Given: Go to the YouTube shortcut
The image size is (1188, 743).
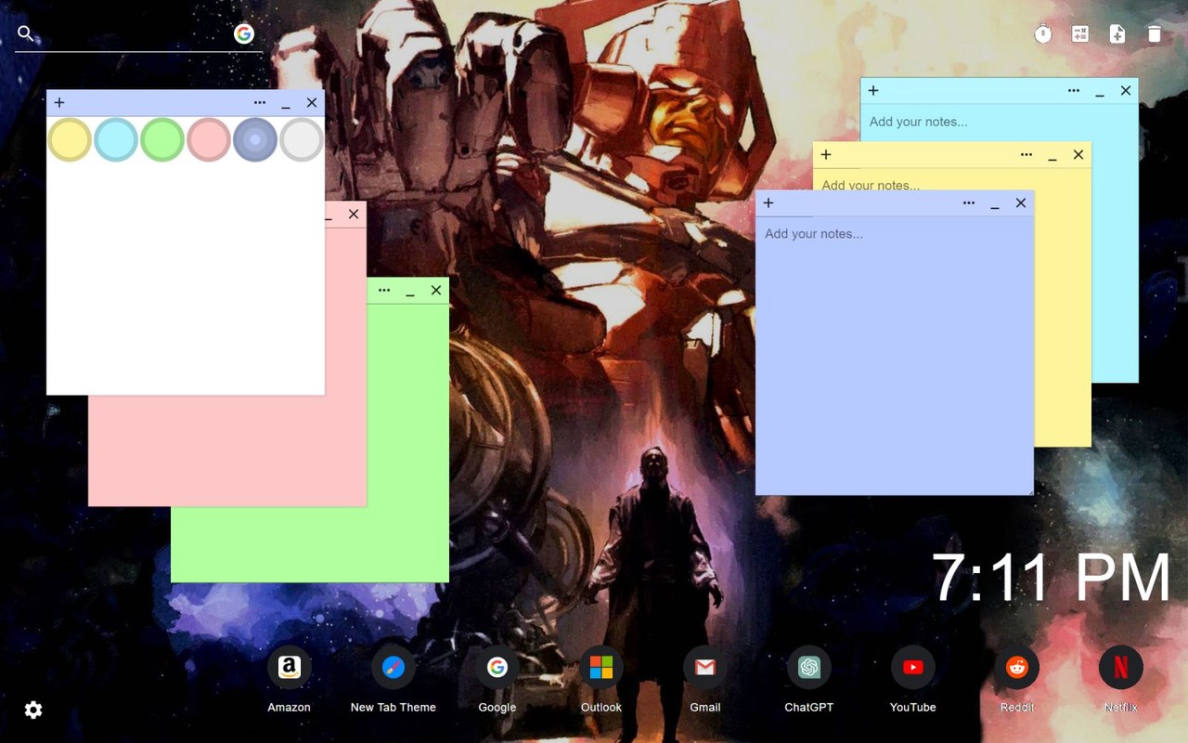Looking at the screenshot, I should point(913,680).
